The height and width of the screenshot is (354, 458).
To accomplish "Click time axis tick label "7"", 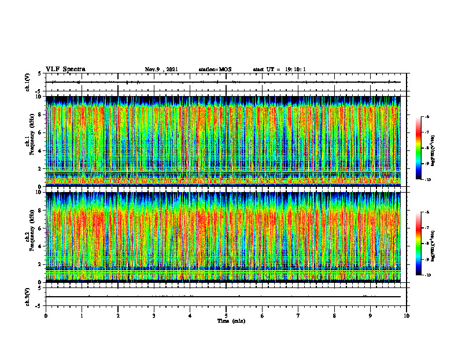I will click(298, 316).
